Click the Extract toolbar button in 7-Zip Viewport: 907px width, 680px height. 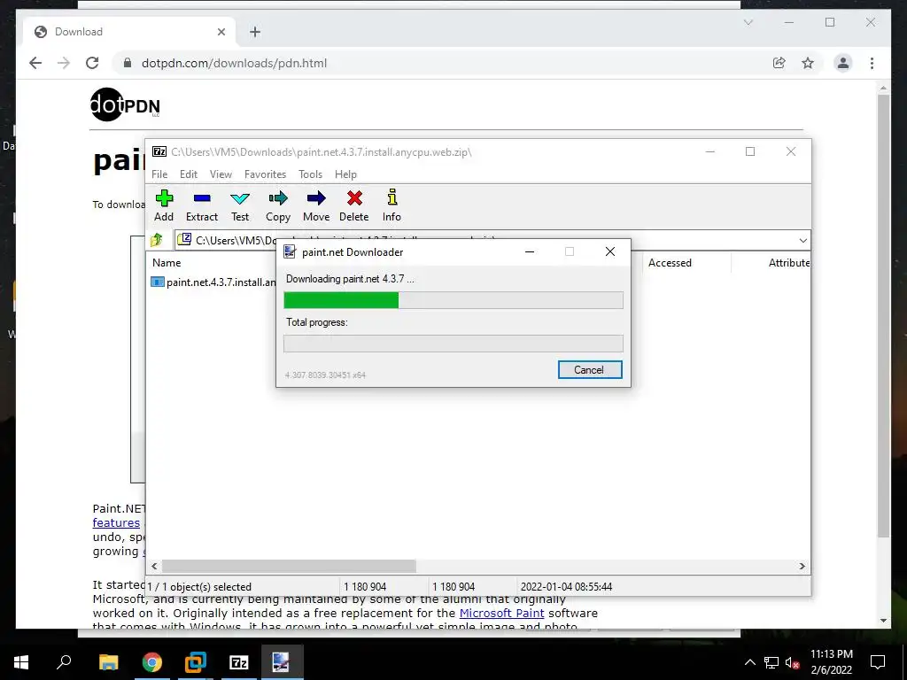[202, 205]
